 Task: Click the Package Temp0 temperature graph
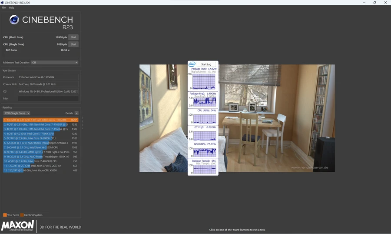point(205,169)
